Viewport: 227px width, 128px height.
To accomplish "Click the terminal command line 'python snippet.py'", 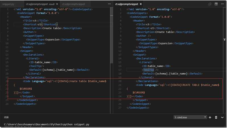I will (x=76, y=124).
